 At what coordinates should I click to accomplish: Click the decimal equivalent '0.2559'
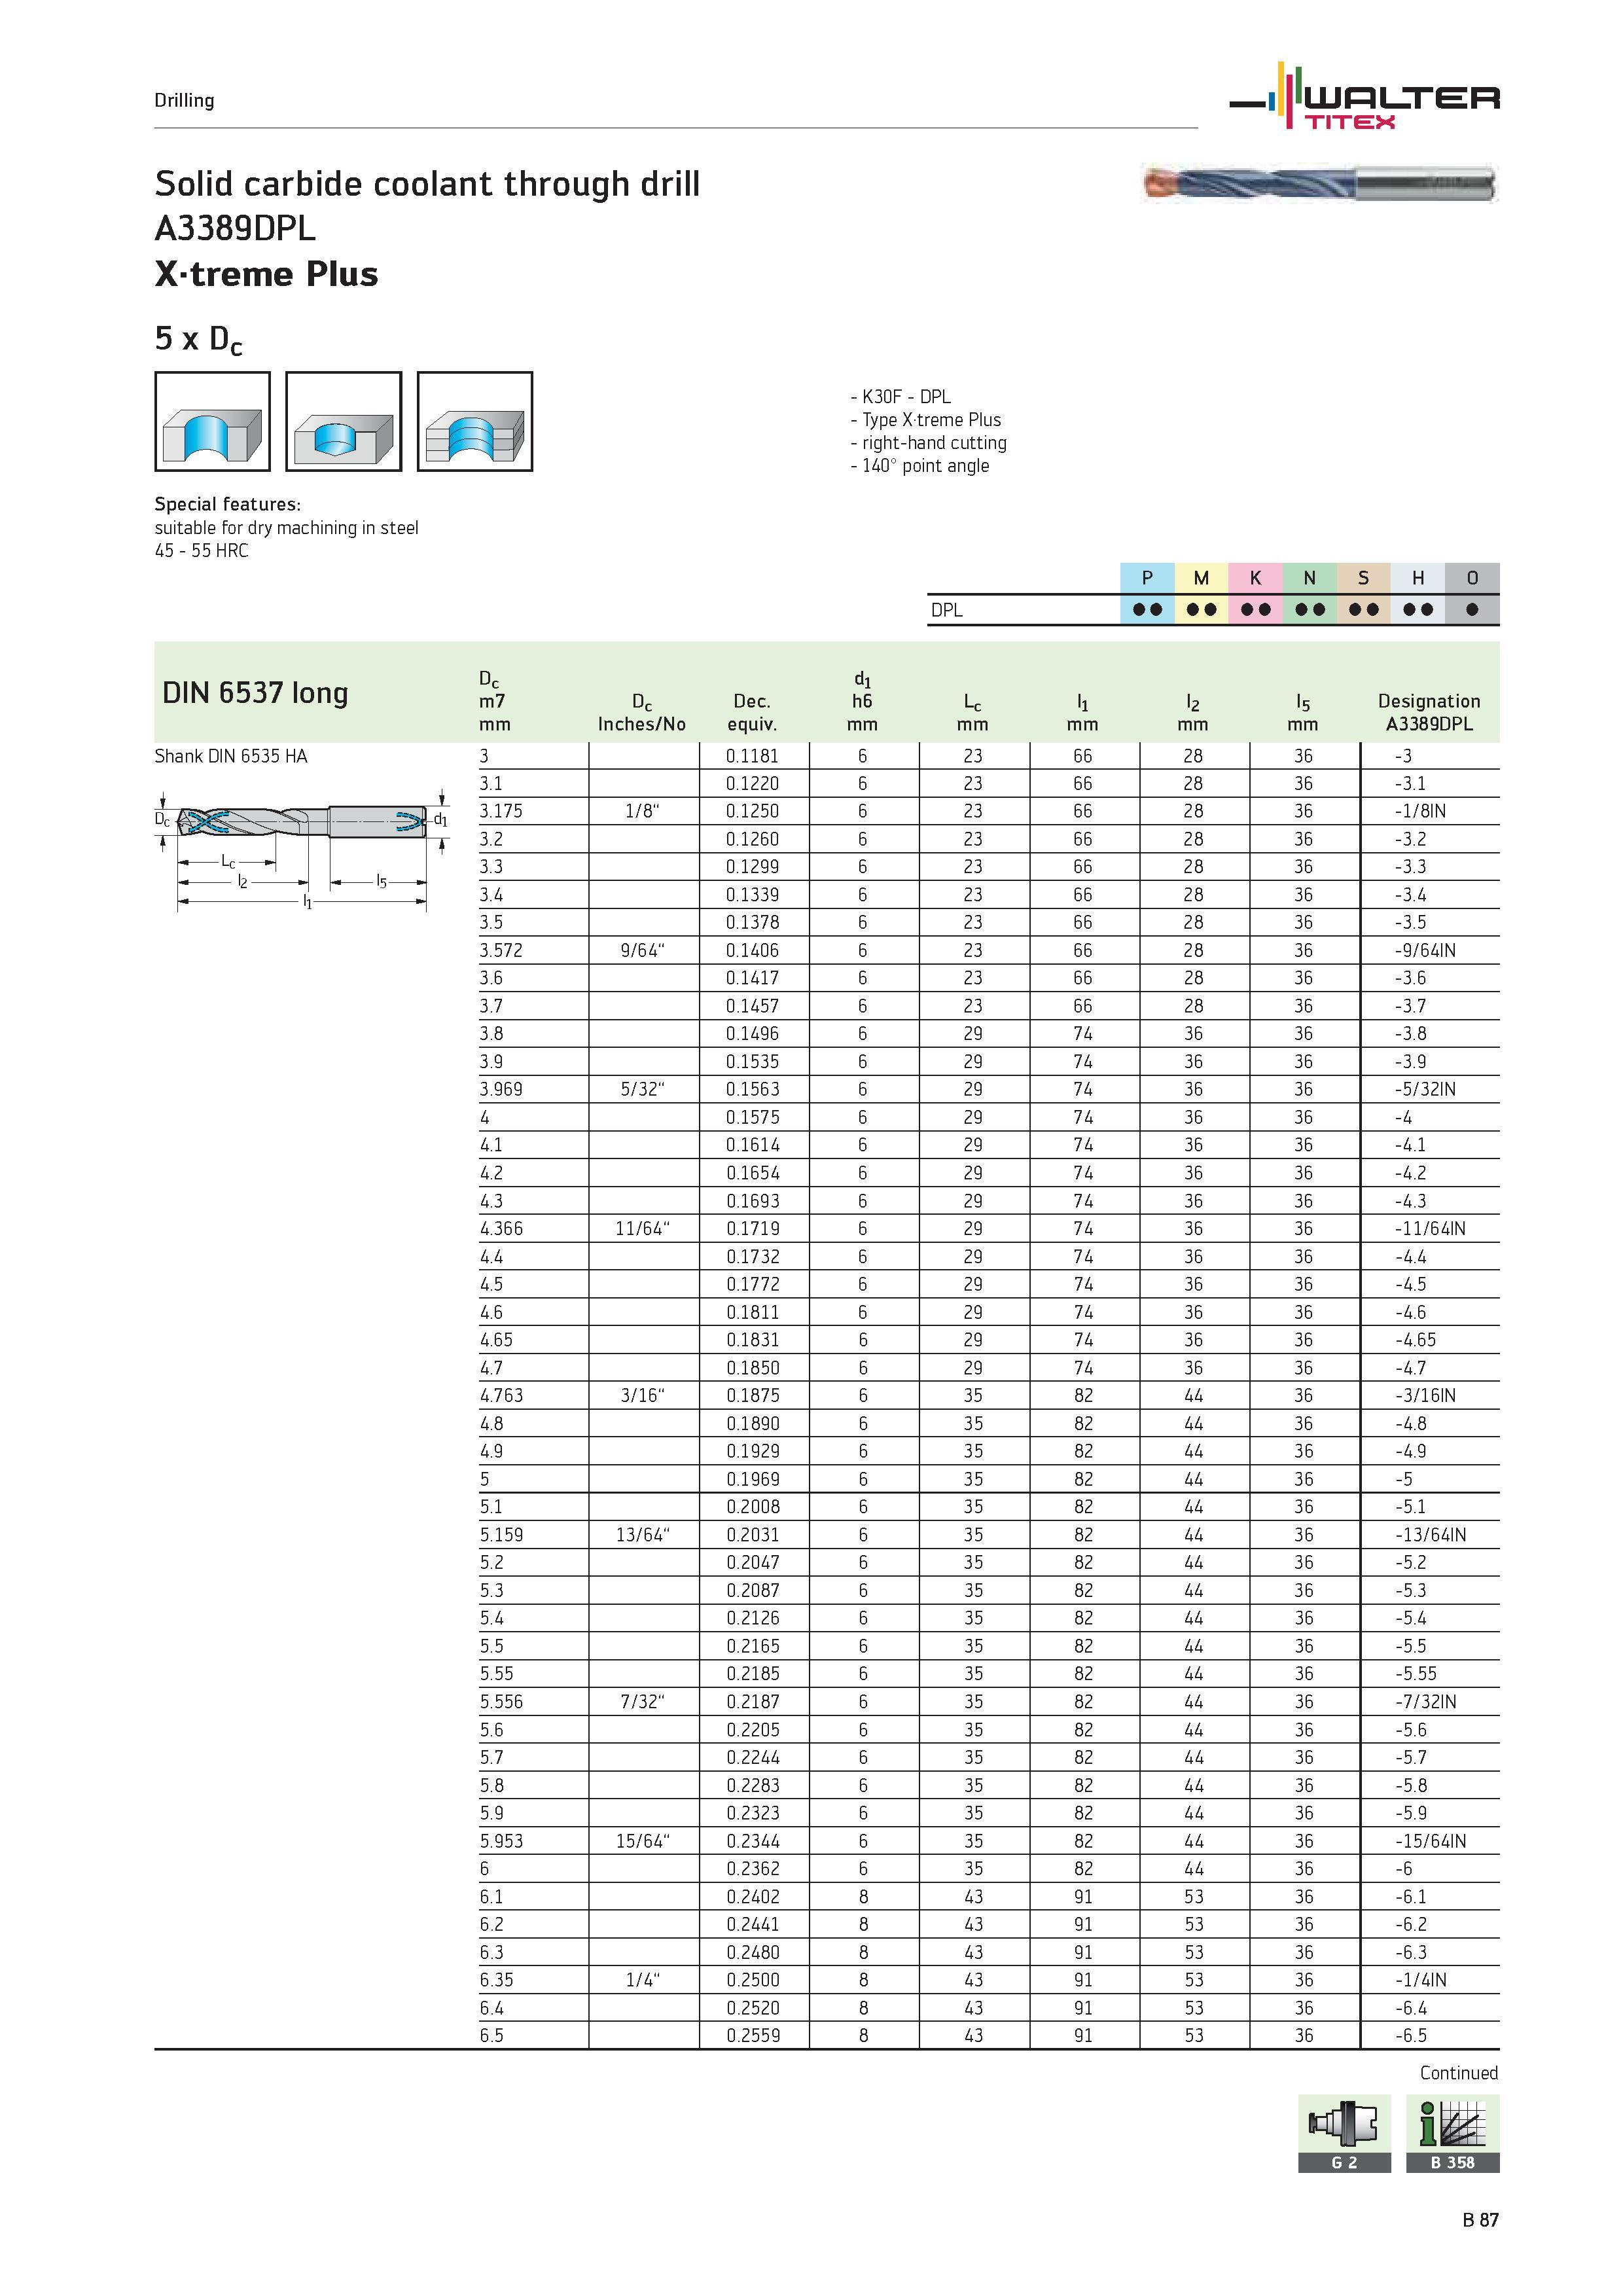752,2035
